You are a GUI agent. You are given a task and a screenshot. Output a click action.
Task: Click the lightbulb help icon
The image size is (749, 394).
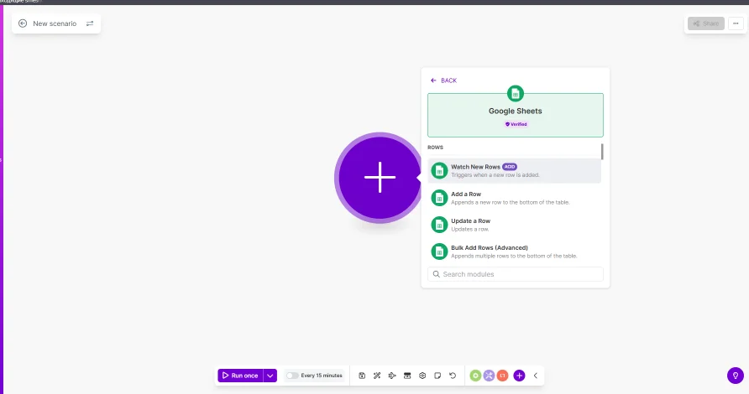pos(736,376)
